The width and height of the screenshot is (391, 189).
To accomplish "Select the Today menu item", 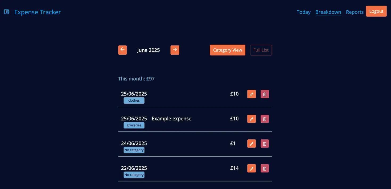I will [x=303, y=12].
